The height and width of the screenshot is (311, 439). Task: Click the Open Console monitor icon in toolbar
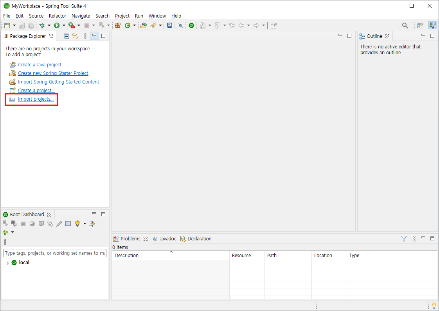[x=169, y=25]
